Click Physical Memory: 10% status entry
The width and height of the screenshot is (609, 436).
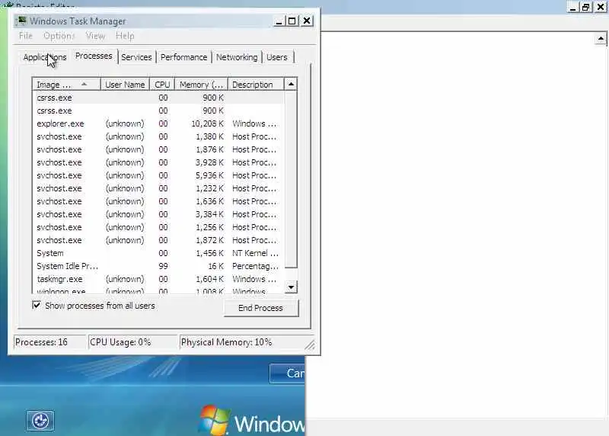246,342
